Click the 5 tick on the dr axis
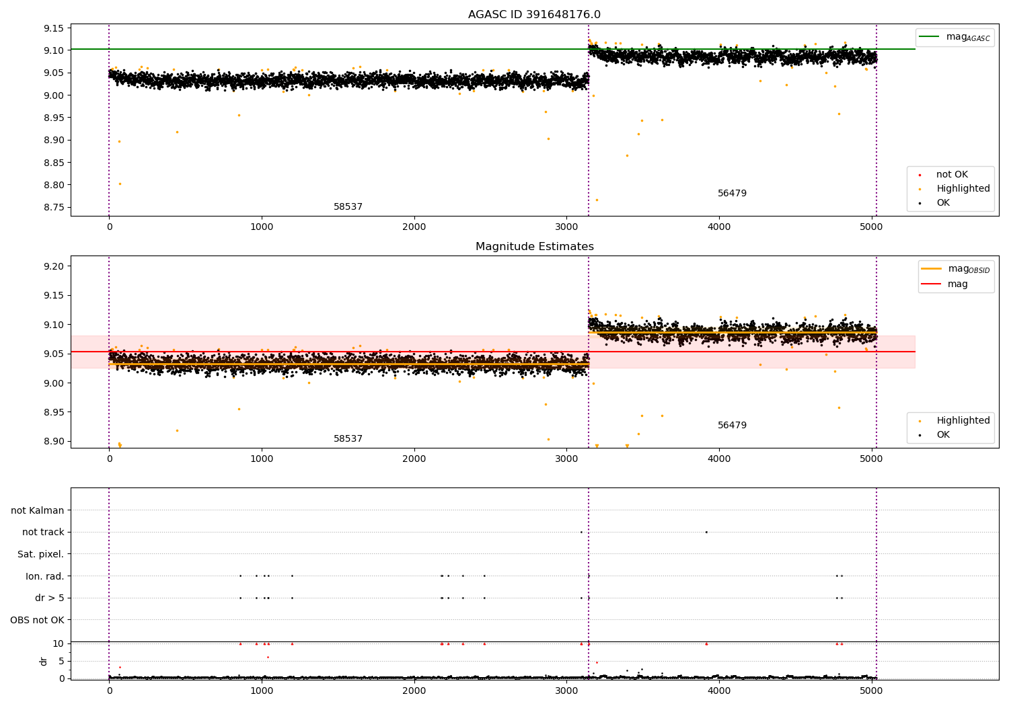This screenshot has height=706, width=1009. point(61,661)
